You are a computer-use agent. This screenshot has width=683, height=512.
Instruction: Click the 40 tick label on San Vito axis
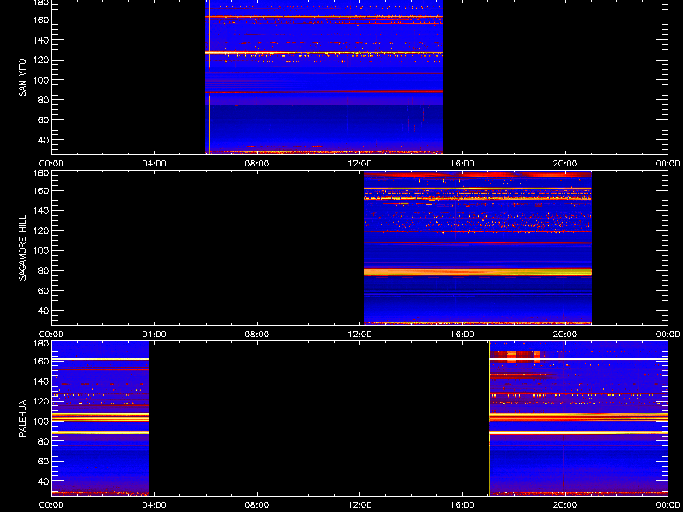click(x=42, y=140)
